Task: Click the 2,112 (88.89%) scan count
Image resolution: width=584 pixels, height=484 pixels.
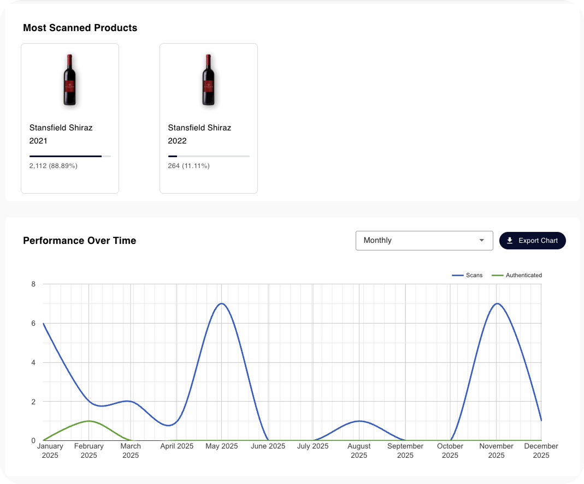Action: (53, 166)
